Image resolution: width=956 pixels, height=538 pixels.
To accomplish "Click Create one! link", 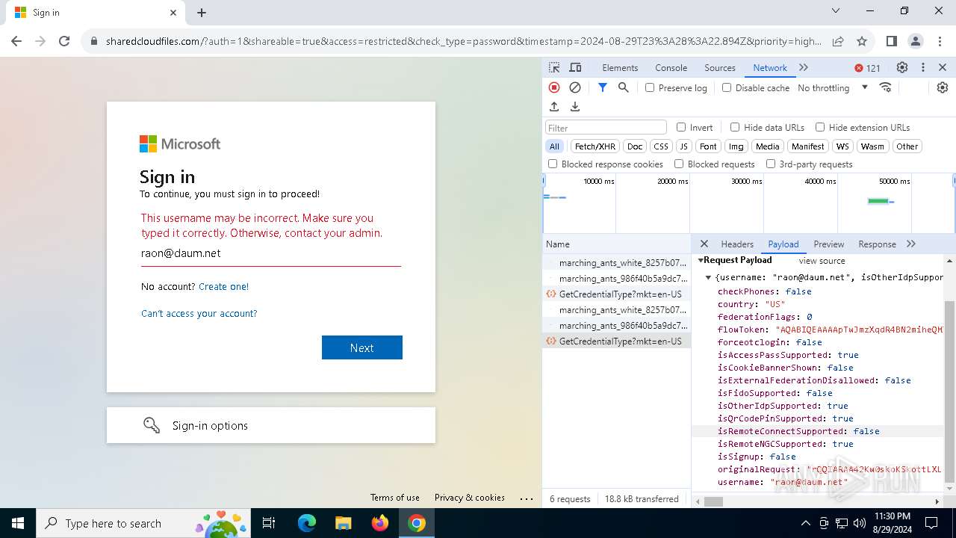I will (223, 286).
